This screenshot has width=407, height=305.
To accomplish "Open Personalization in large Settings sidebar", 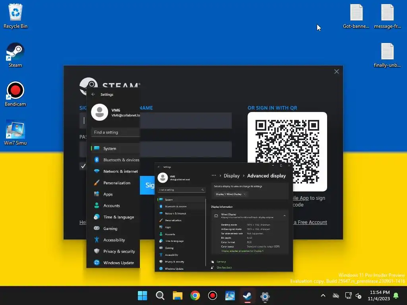I will [x=116, y=183].
